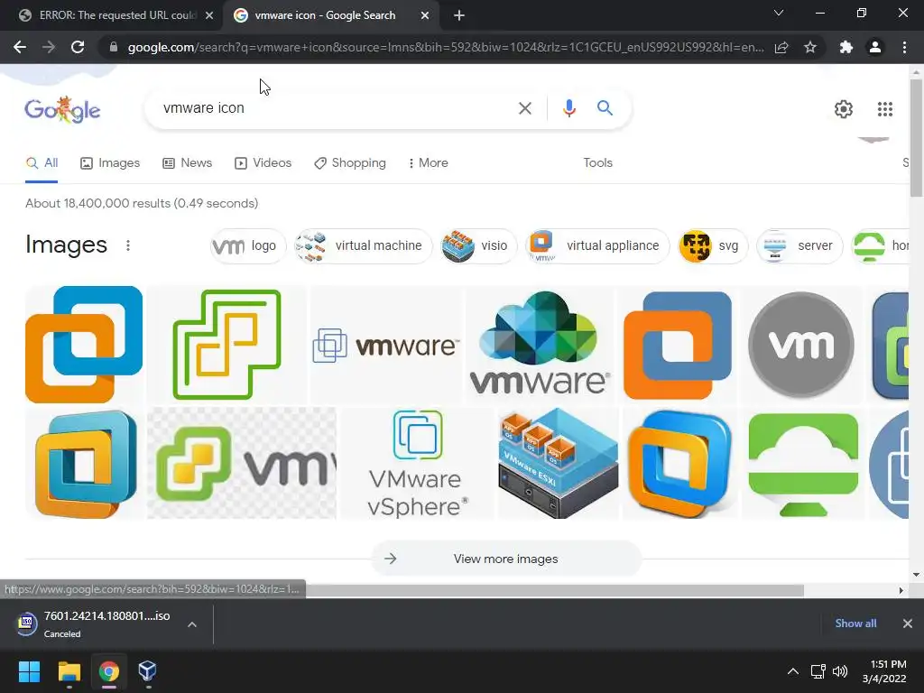Share this page via address bar icon
The image size is (924, 693).
point(781,47)
